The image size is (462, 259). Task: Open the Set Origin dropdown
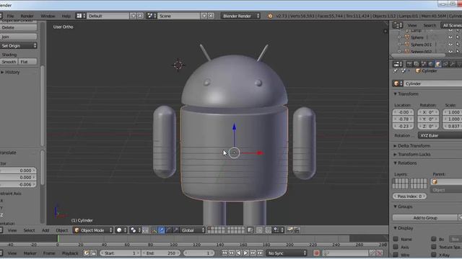[18, 46]
